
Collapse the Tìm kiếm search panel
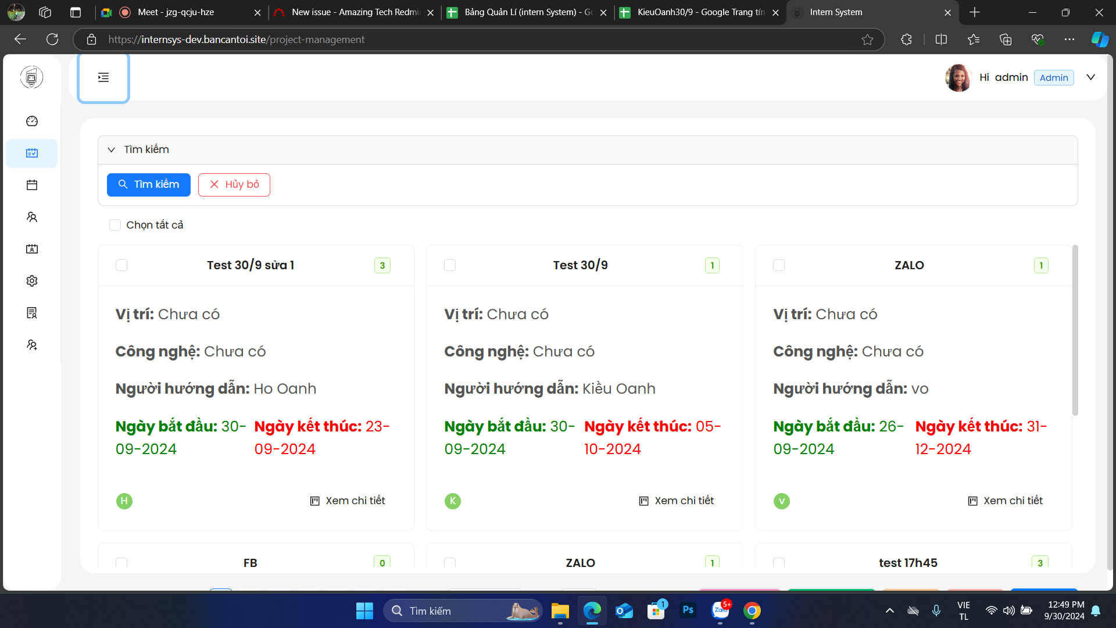point(112,149)
